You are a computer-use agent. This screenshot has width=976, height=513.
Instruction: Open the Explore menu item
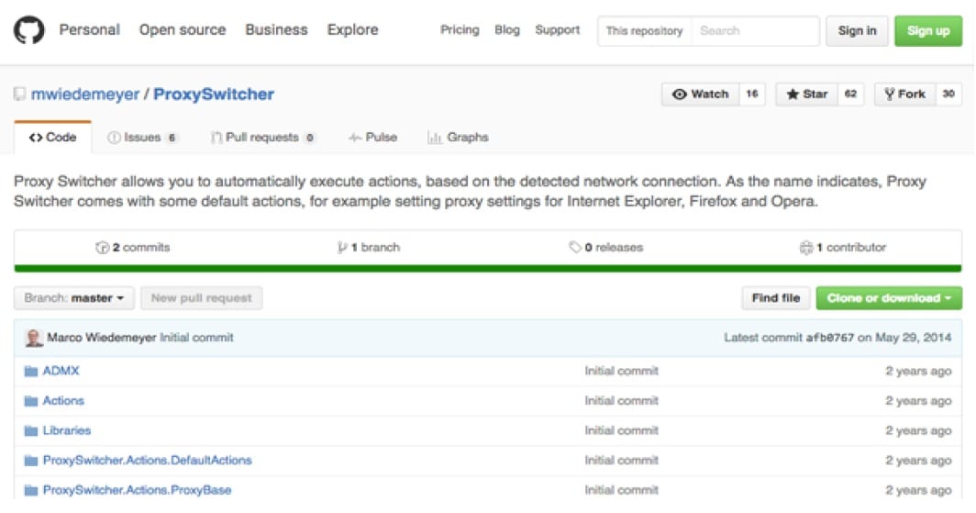click(x=353, y=30)
